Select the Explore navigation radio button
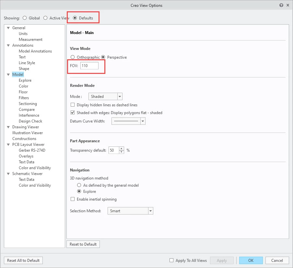The width and height of the screenshot is (293, 268). [x=79, y=191]
